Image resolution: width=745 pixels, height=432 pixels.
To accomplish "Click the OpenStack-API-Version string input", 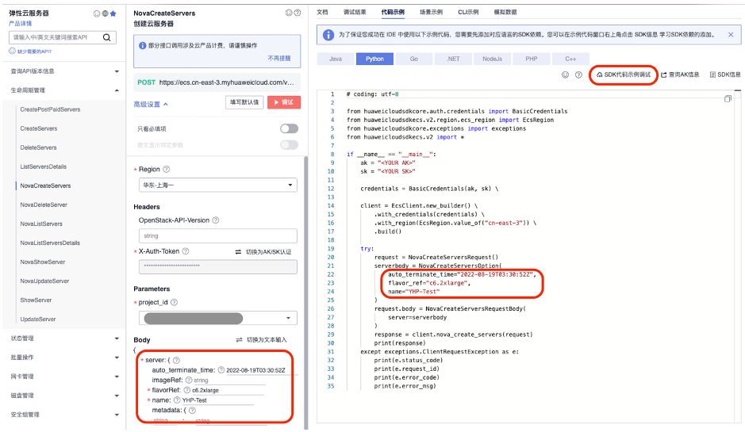I will tap(217, 236).
